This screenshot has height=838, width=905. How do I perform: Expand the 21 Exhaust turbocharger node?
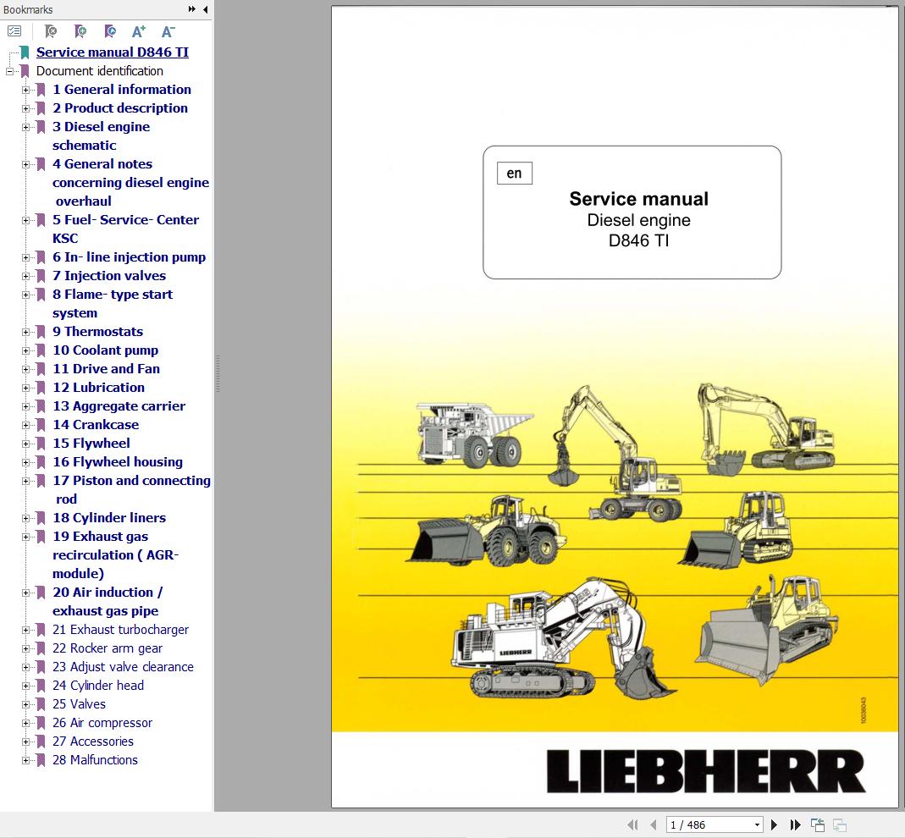(x=25, y=631)
